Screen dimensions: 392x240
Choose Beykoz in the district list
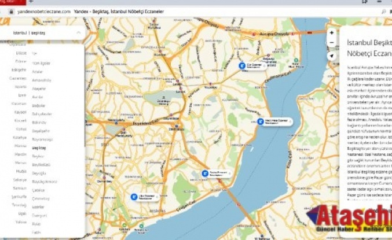[38, 156]
